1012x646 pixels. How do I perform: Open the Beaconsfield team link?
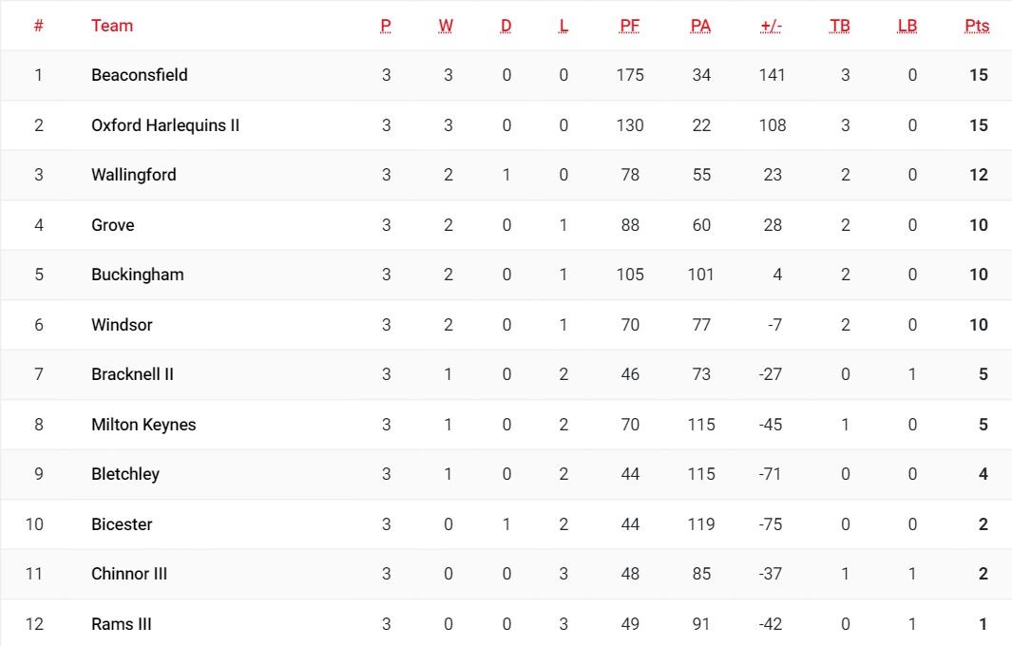click(139, 75)
